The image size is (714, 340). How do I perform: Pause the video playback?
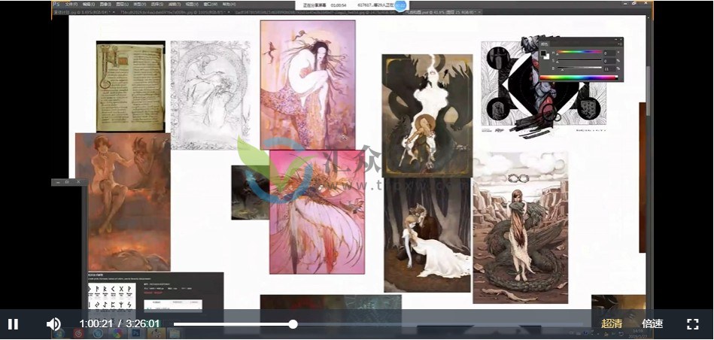13,324
